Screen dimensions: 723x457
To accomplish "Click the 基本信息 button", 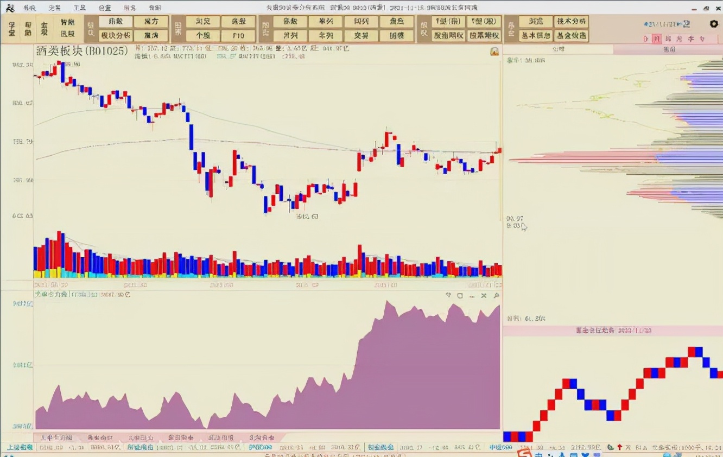I will point(536,36).
